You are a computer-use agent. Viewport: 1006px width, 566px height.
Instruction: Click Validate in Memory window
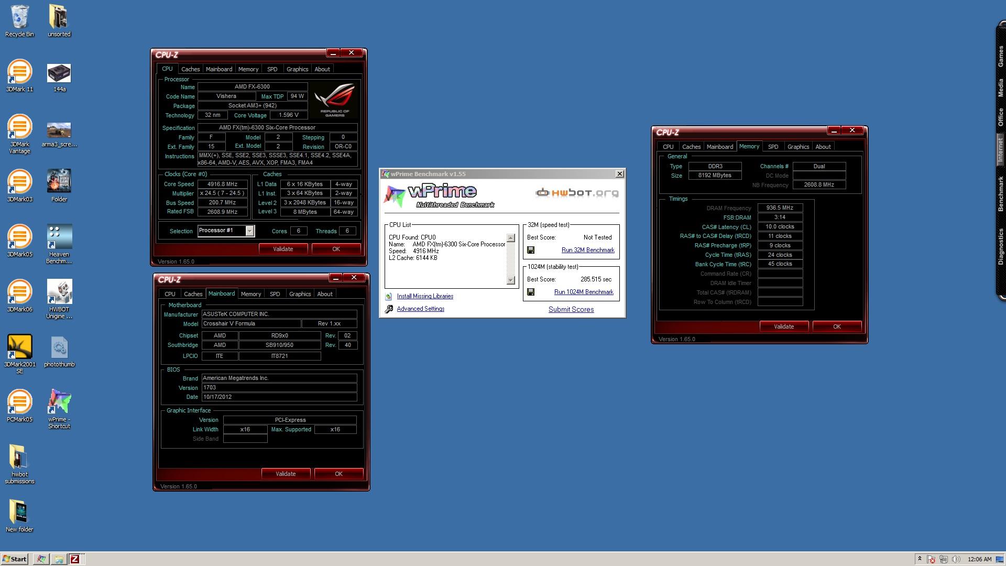click(x=784, y=326)
